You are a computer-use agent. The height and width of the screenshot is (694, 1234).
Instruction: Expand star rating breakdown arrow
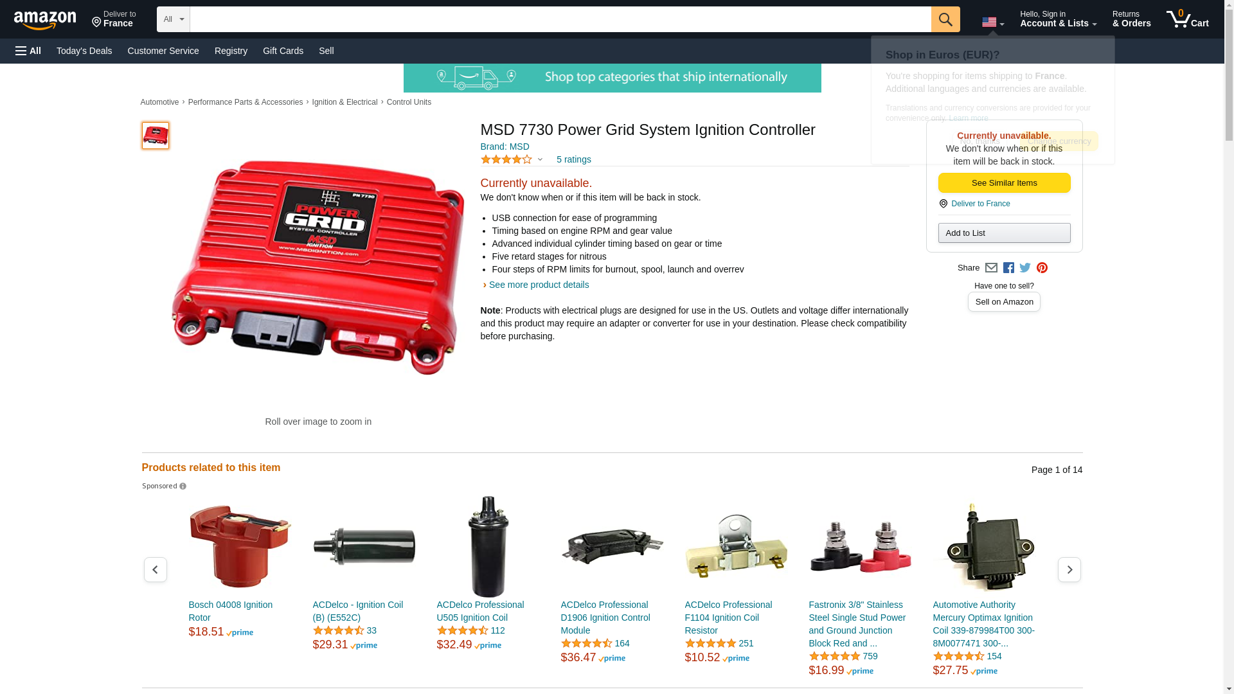coord(540,159)
